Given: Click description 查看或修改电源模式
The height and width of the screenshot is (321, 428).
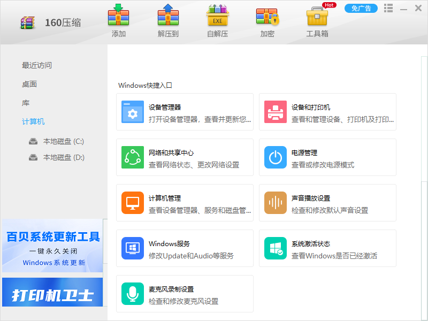Looking at the screenshot, I should 323,165.
